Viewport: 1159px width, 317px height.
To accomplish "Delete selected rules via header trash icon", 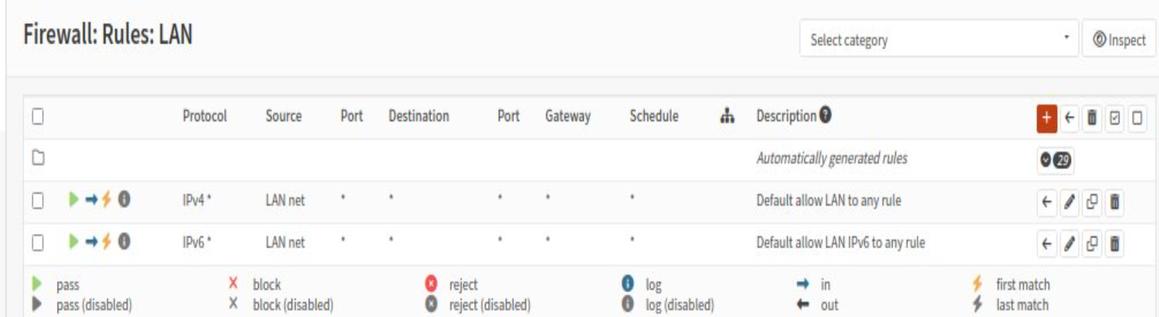I will [x=1092, y=117].
